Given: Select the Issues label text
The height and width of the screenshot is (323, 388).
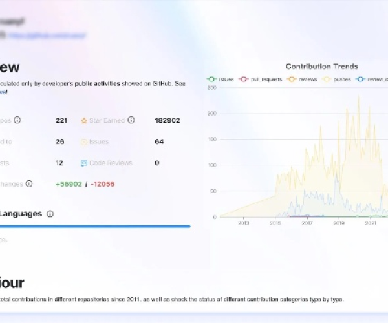Looking at the screenshot, I should [99, 141].
